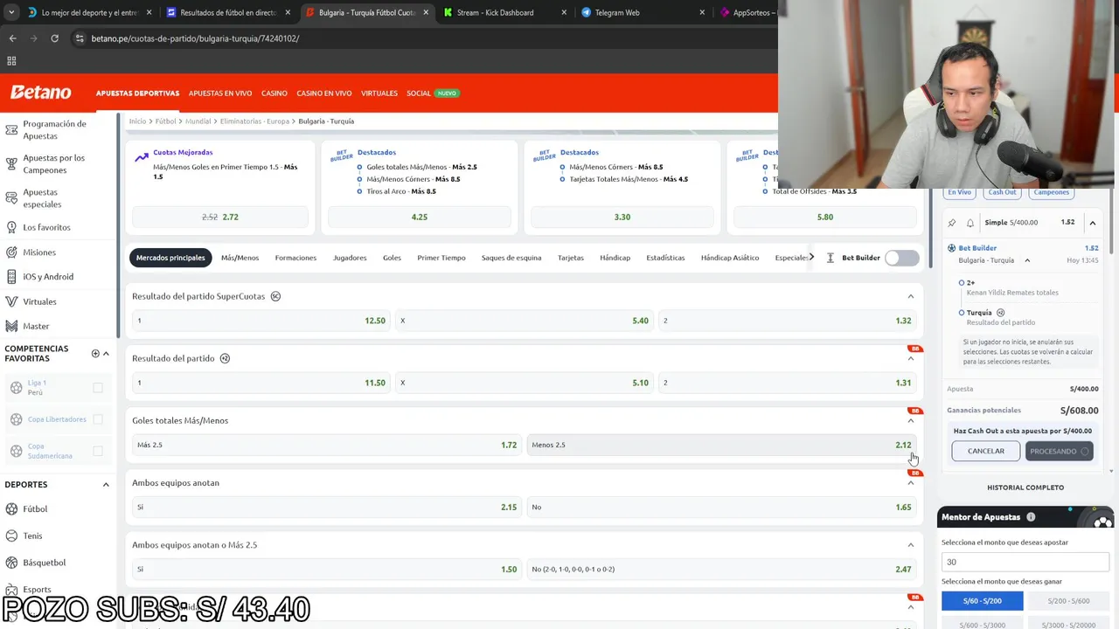This screenshot has width=1119, height=629.
Task: Toggle the Bet Builder switch
Action: point(901,258)
